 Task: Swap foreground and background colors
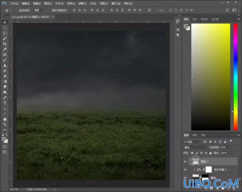click(7, 134)
